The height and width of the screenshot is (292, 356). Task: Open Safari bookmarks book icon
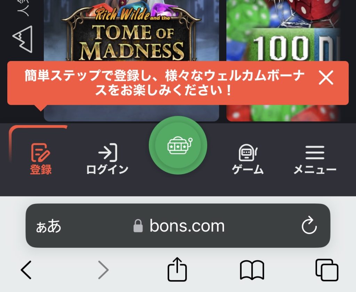click(252, 270)
